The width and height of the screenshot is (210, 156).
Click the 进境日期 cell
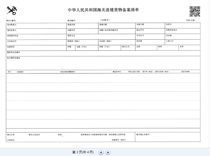tap(117, 25)
